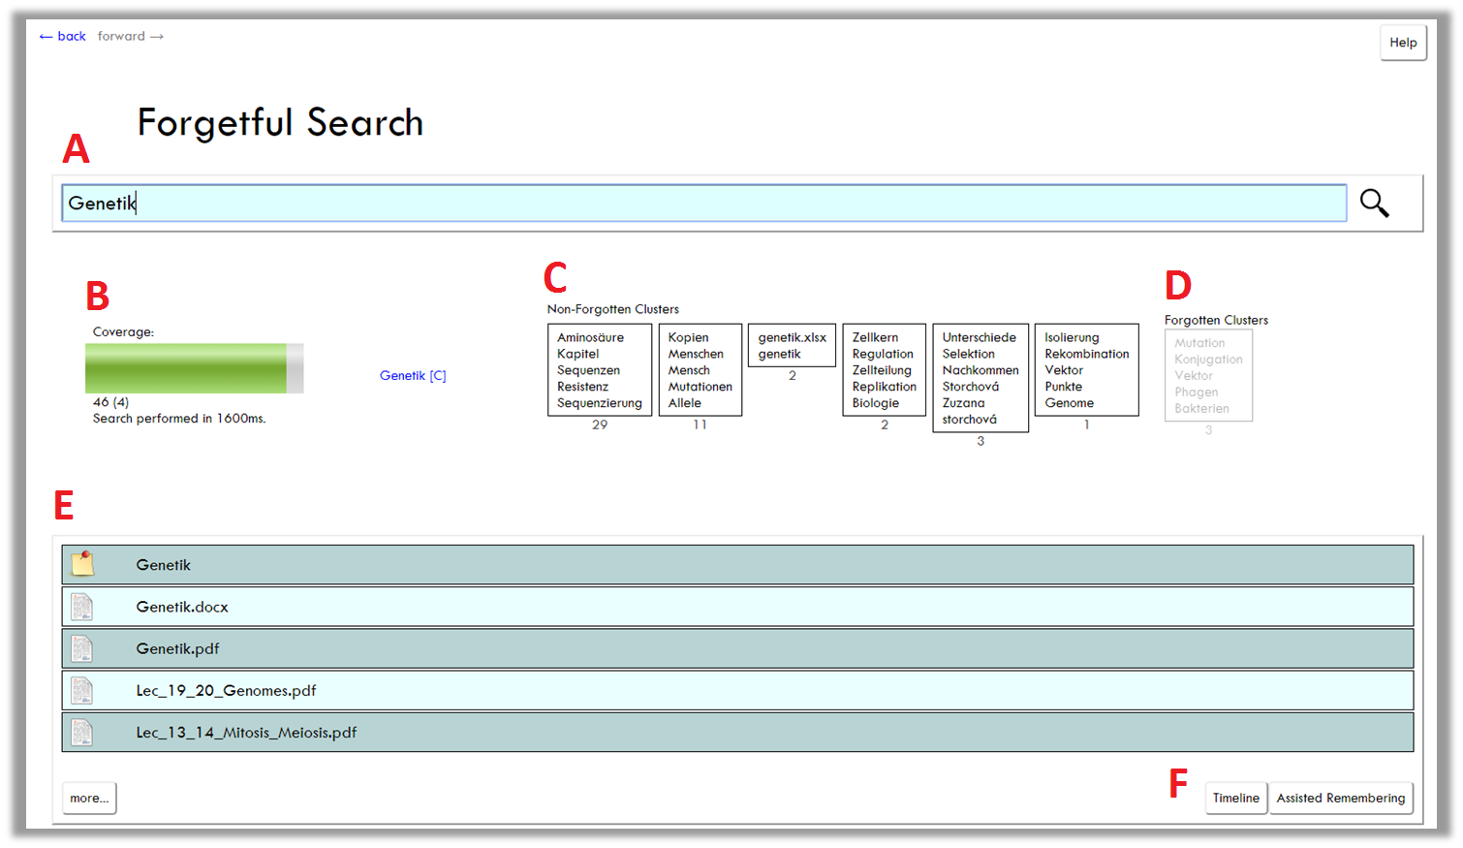Switch to the Timeline view
This screenshot has height=848, width=1463.
pos(1235,799)
